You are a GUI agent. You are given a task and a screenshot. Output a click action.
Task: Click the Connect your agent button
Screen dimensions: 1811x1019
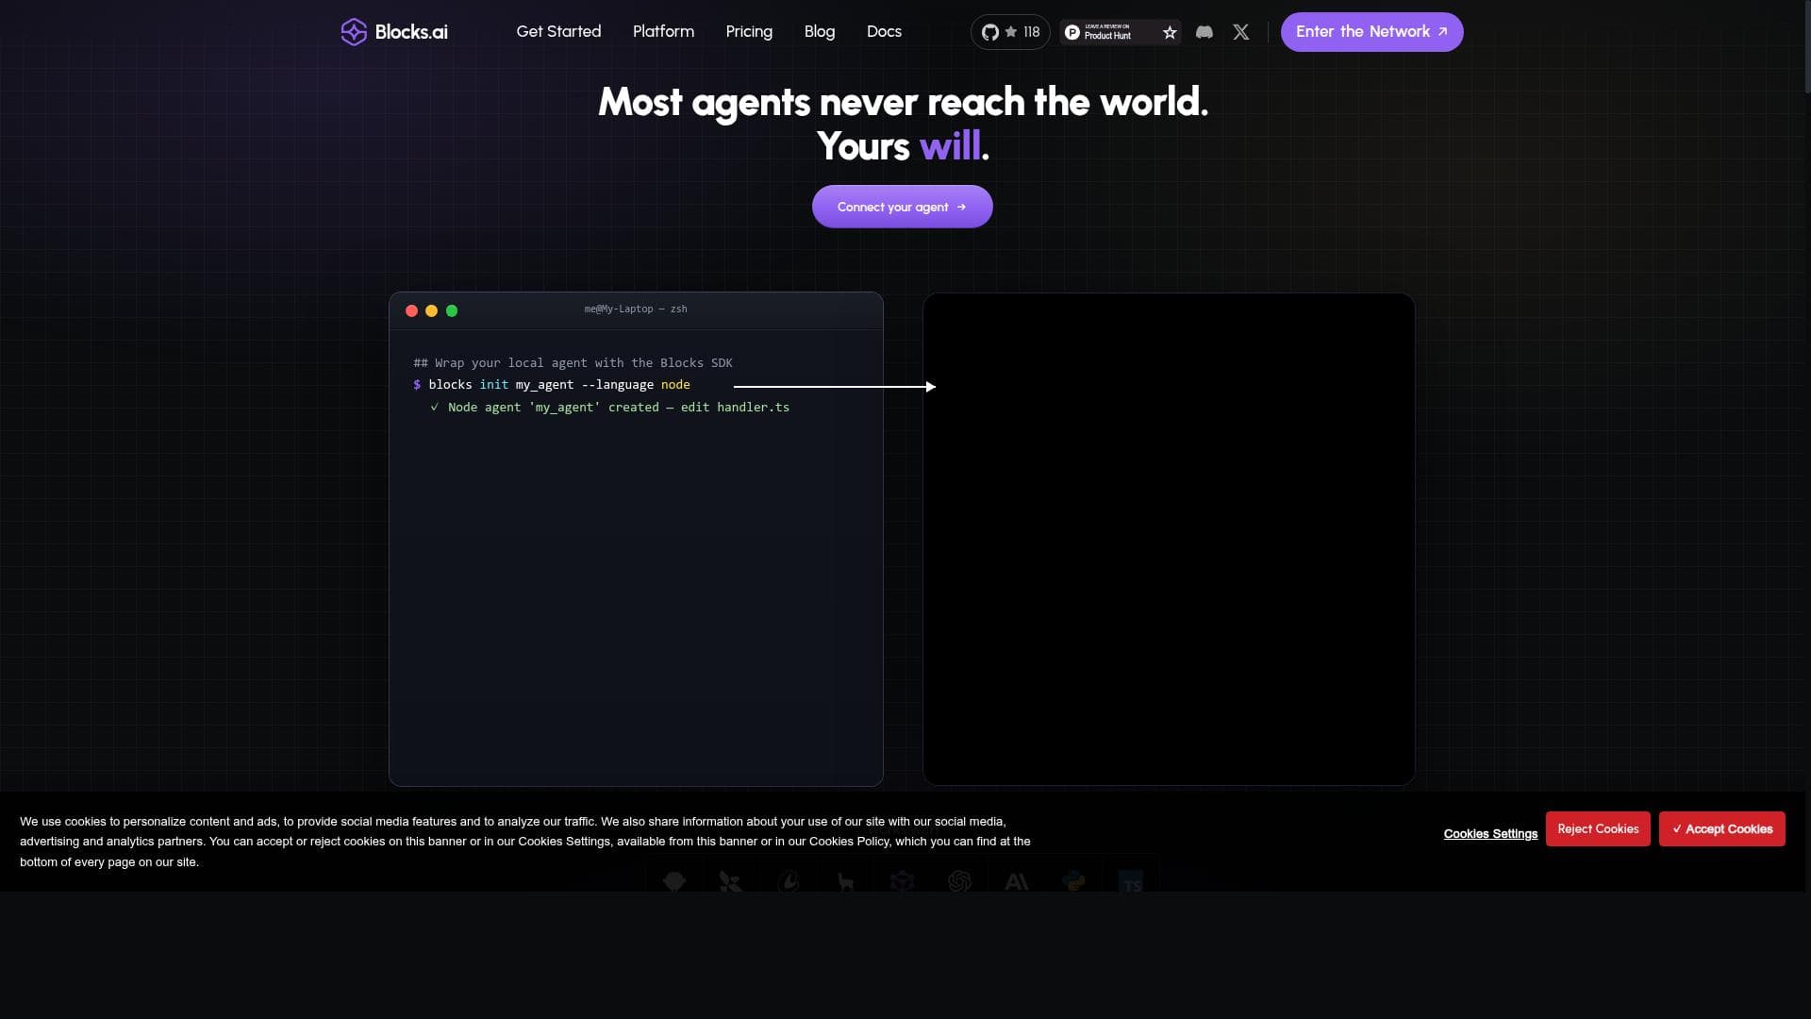[x=902, y=207]
